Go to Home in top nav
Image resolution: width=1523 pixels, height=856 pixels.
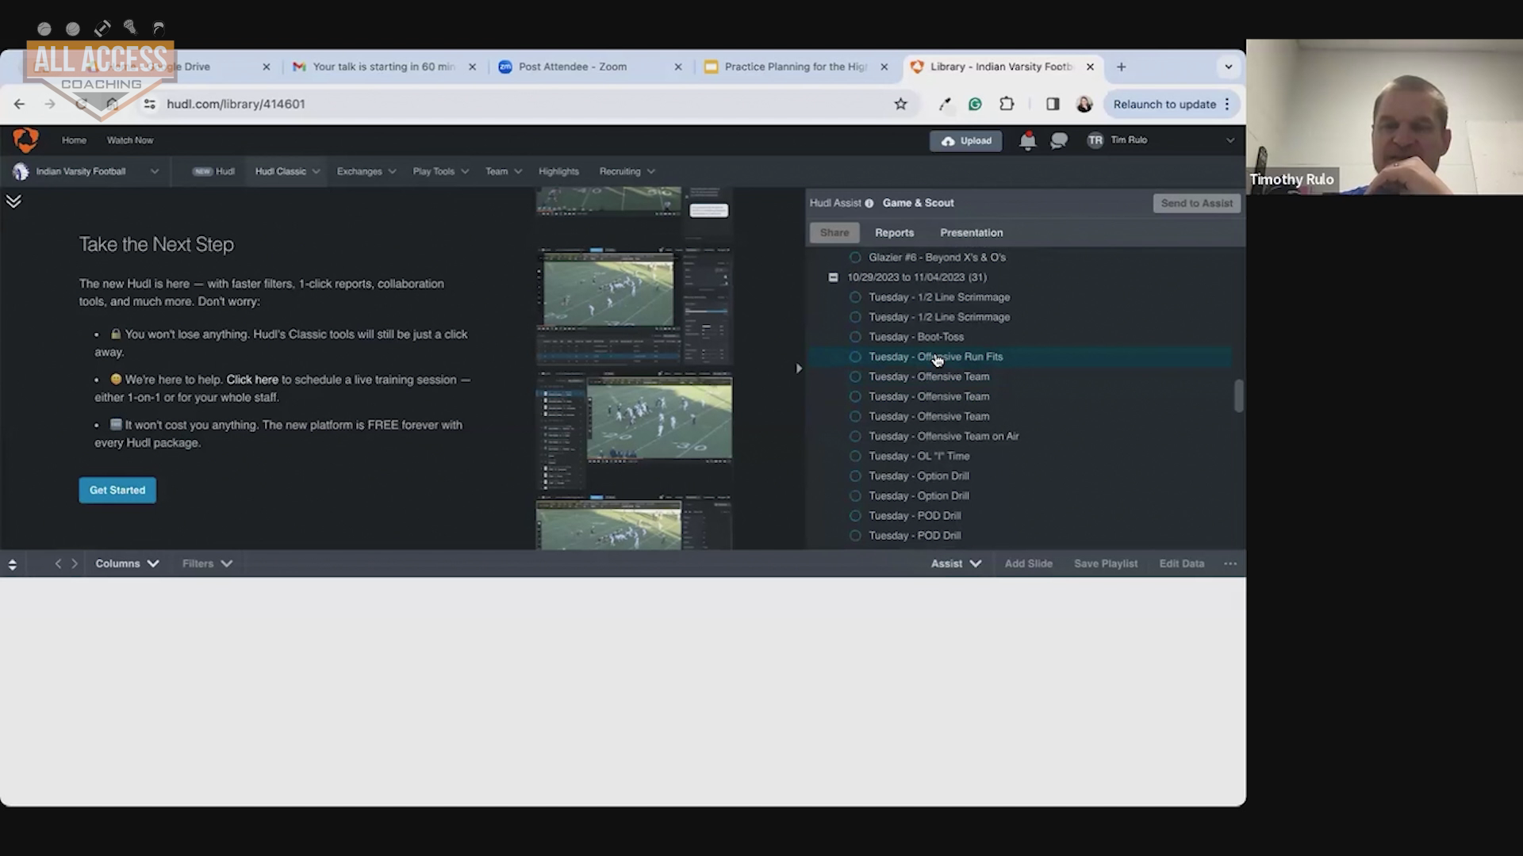tap(74, 140)
